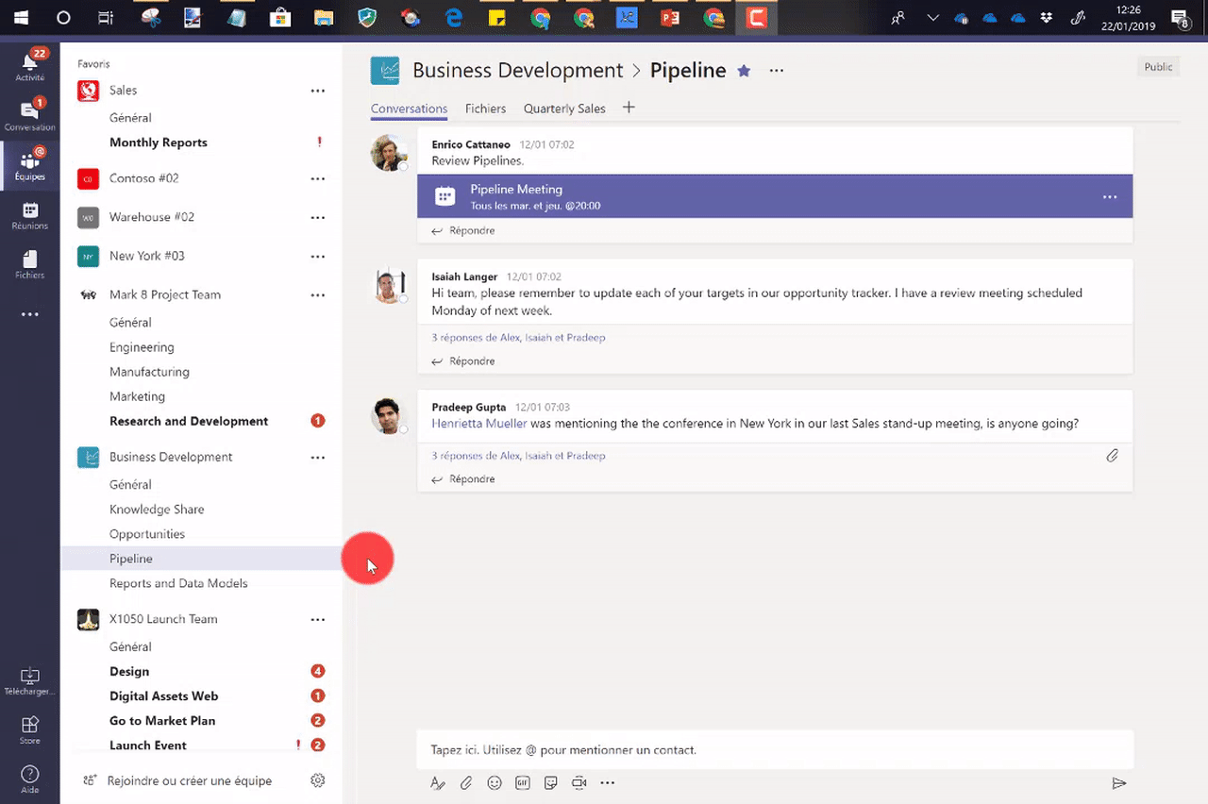Open Warehouse #02 more options
Image resolution: width=1208 pixels, height=804 pixels.
click(318, 217)
